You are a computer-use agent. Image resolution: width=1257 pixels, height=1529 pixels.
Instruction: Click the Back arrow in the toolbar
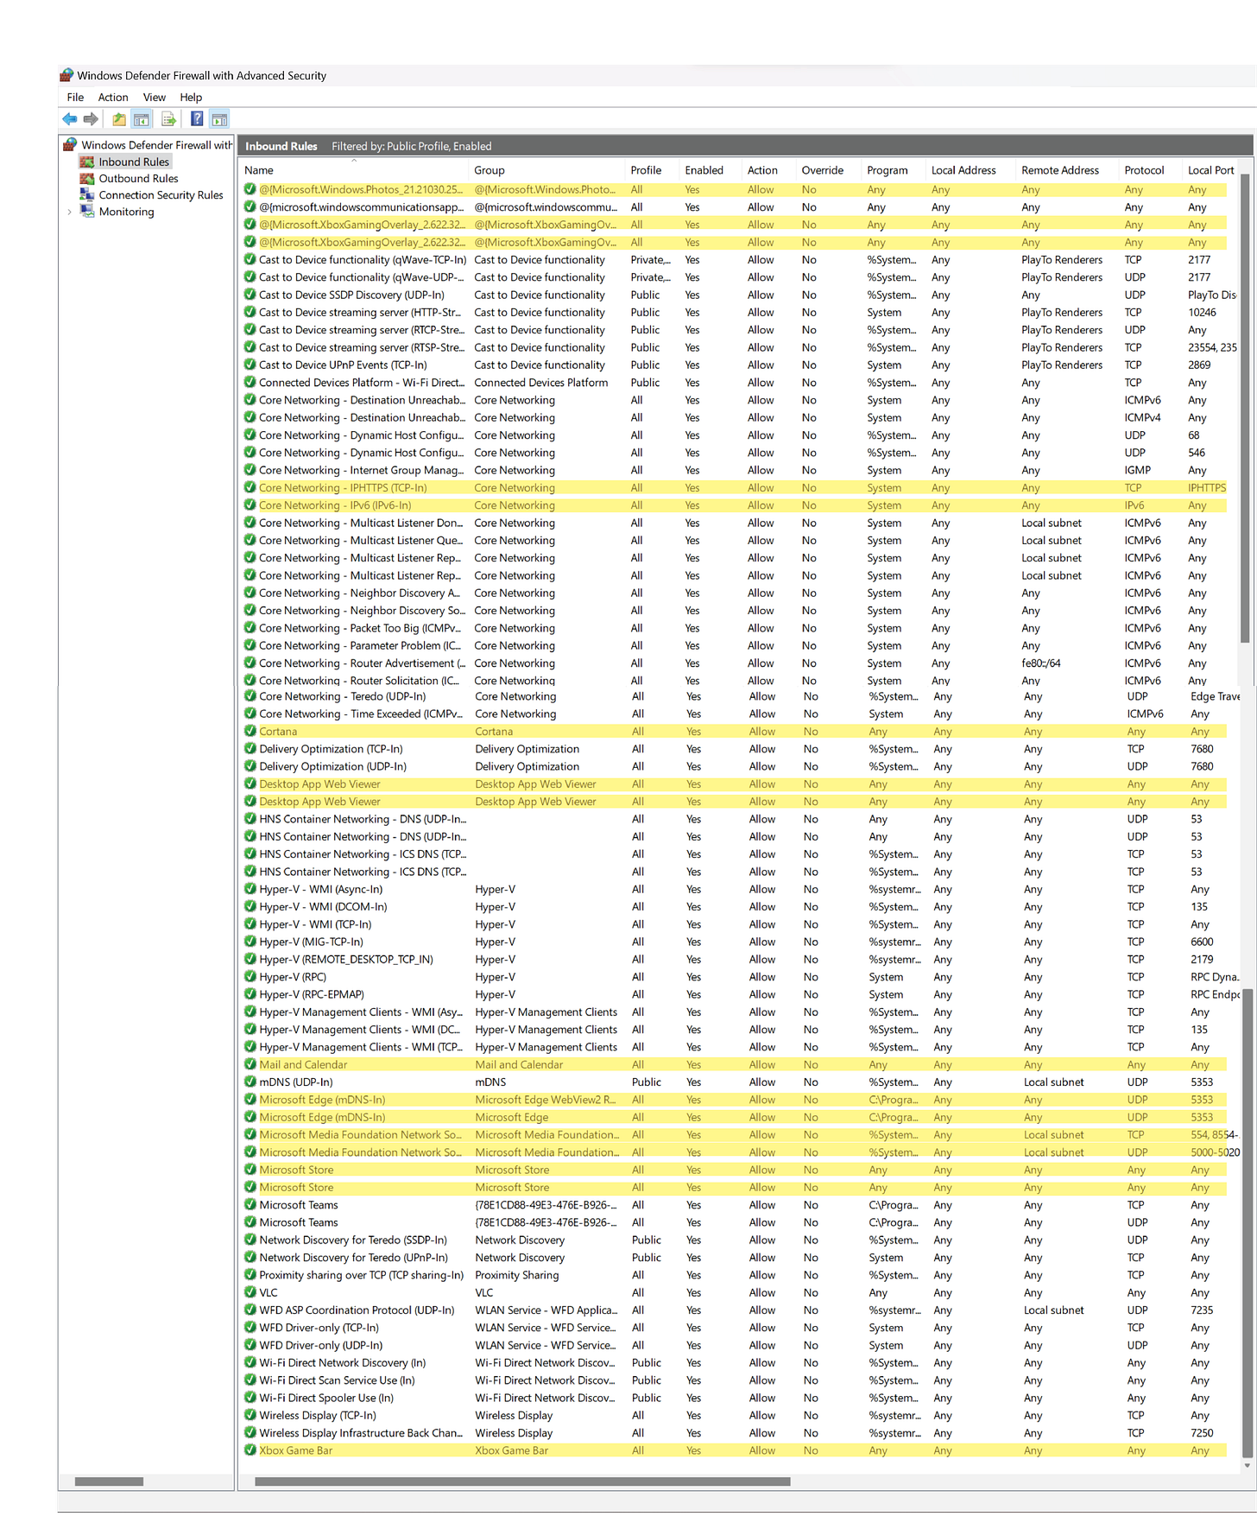point(70,119)
